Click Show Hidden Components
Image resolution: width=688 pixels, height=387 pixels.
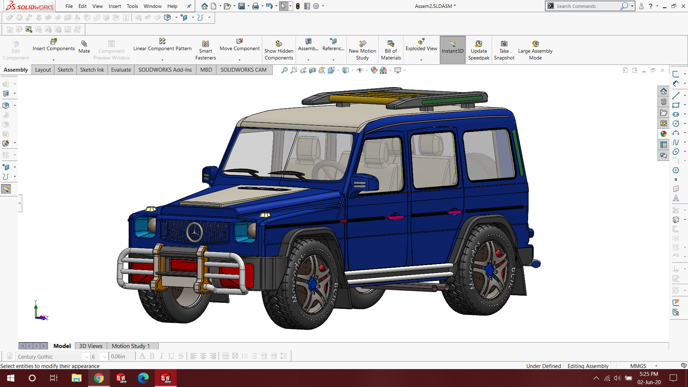click(279, 50)
